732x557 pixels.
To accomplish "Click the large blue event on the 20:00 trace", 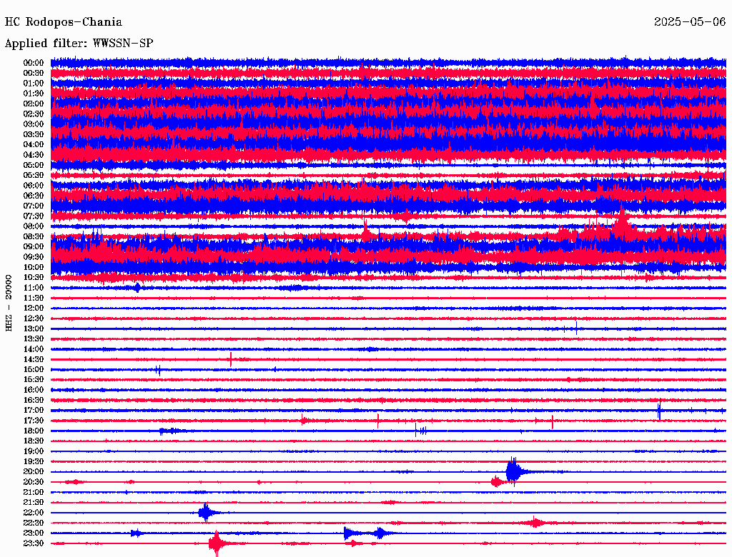I will (x=513, y=471).
